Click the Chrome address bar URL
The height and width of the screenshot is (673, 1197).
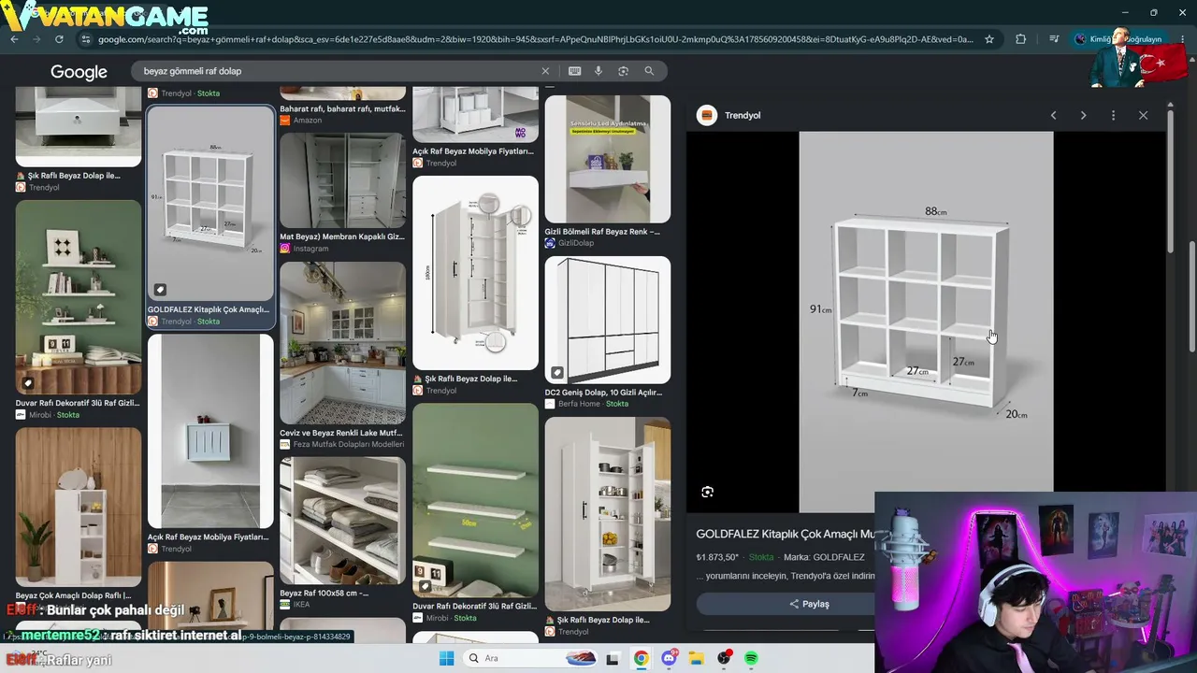click(536, 39)
